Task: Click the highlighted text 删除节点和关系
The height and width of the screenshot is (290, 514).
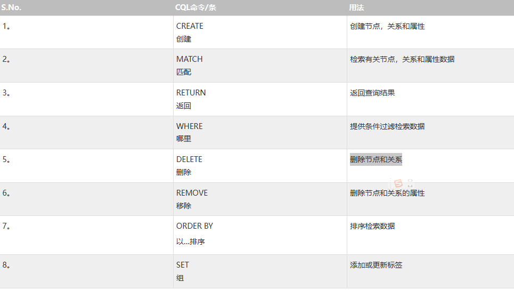Action: 376,159
